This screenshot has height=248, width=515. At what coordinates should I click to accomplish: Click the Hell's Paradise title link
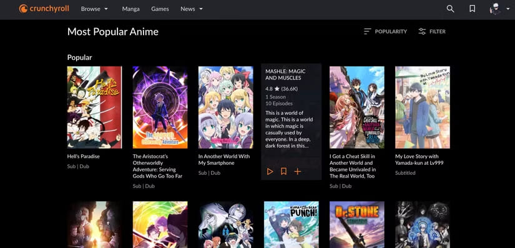point(84,156)
